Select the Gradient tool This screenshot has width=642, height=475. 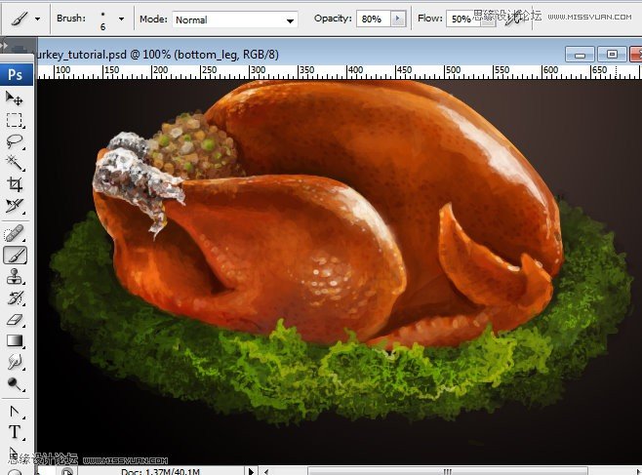(x=15, y=340)
